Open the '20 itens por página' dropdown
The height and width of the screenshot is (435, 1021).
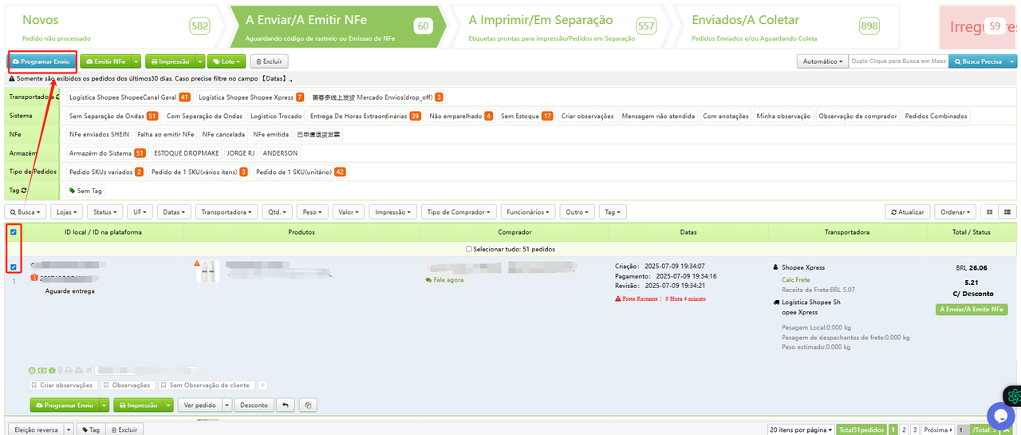click(802, 429)
